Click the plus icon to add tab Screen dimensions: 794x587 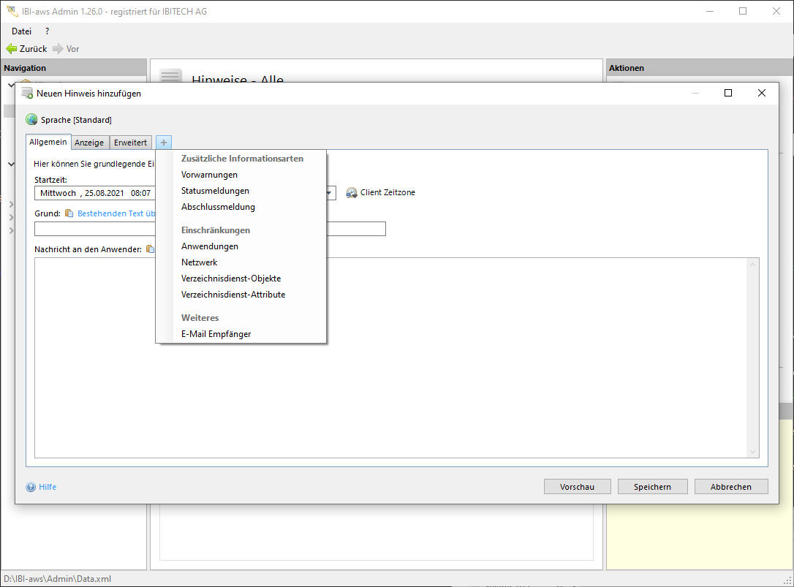[x=164, y=143]
